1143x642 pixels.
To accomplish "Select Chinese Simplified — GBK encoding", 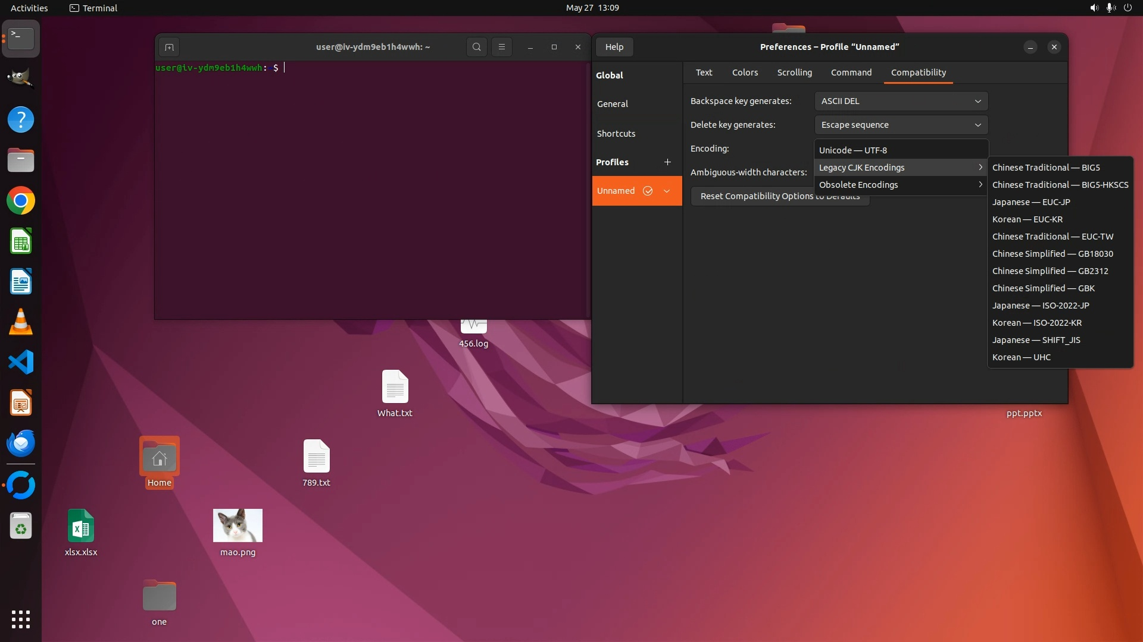I will coord(1043,288).
